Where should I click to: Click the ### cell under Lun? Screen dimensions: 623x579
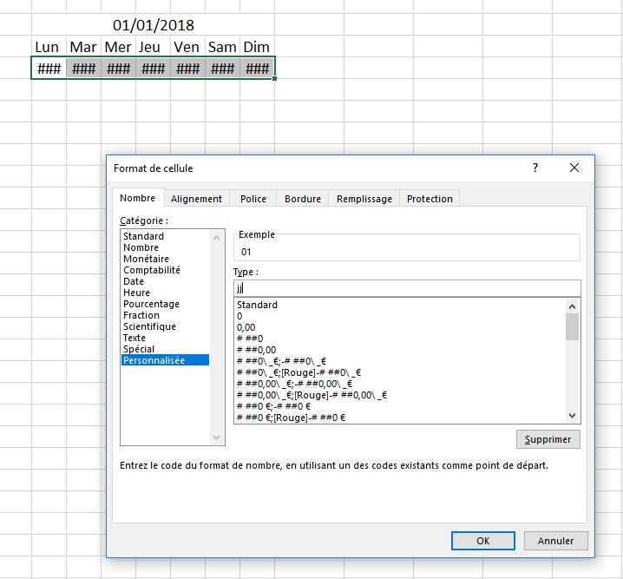[49, 69]
